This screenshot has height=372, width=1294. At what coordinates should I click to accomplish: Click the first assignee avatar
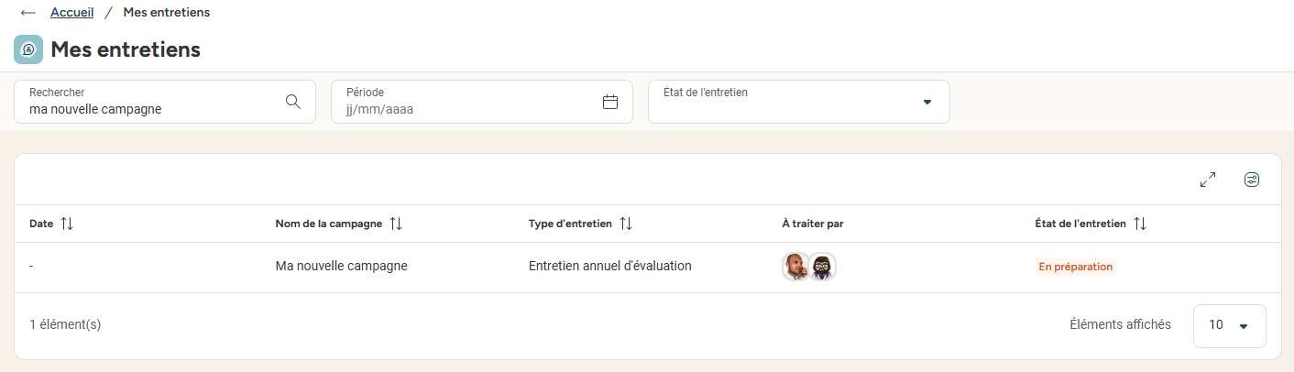pyautogui.click(x=796, y=267)
